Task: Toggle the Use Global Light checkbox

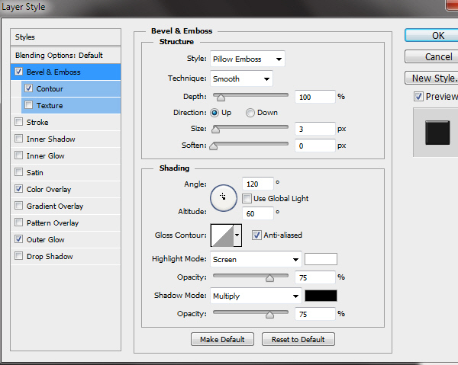Action: pyautogui.click(x=247, y=199)
